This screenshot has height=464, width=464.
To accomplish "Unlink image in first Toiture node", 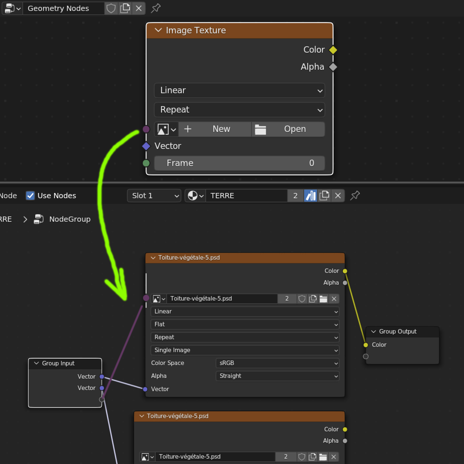I will [334, 299].
